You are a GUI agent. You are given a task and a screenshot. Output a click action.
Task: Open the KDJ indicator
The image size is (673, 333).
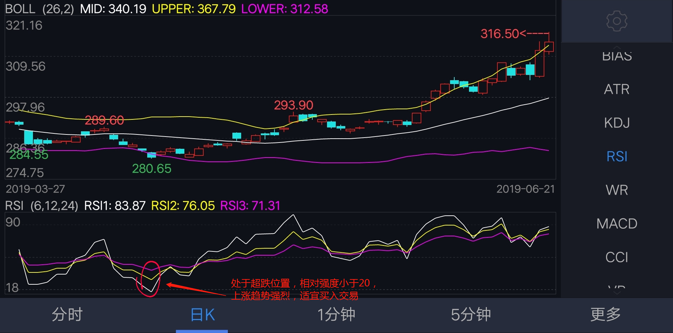click(x=616, y=123)
